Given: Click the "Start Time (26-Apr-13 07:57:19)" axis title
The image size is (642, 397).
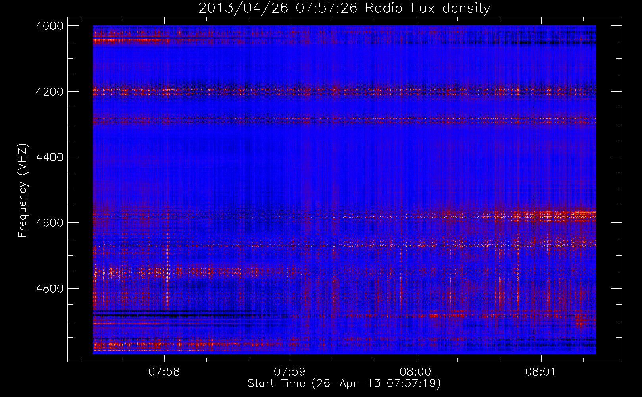Looking at the screenshot, I should [x=344, y=384].
